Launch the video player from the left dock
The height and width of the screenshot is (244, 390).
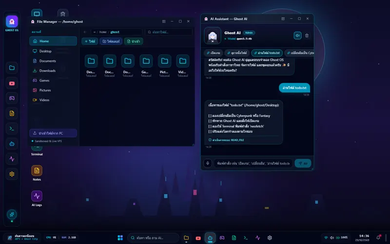pos(12,83)
